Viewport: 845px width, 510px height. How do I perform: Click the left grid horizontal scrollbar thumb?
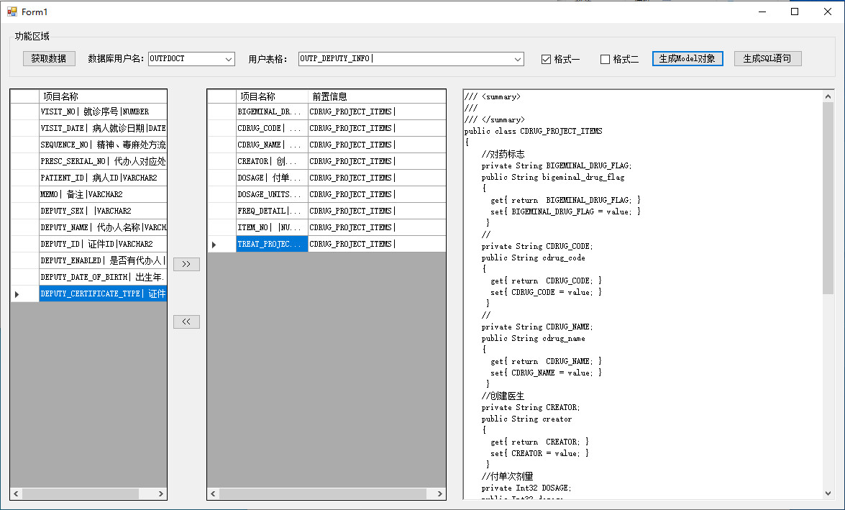pyautogui.click(x=81, y=494)
